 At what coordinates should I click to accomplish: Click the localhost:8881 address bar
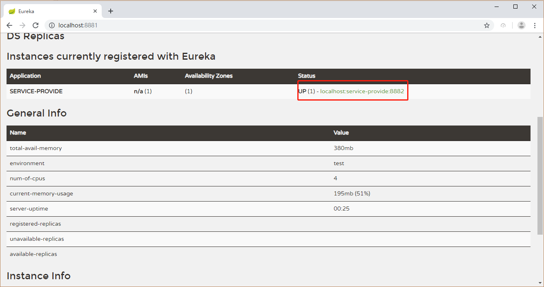[x=245, y=25]
